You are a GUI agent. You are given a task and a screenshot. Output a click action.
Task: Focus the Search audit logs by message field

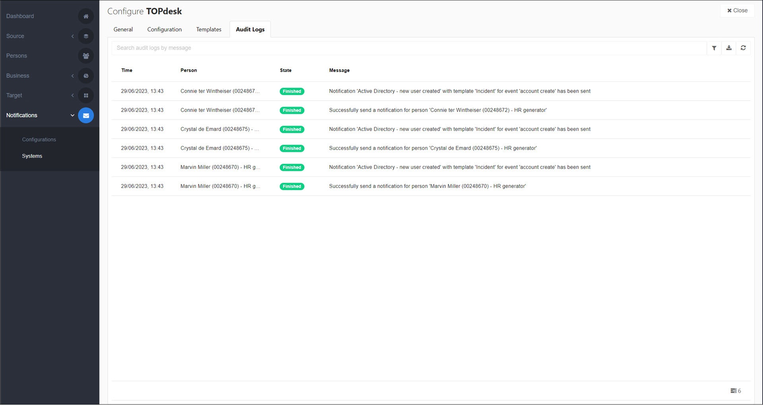point(409,48)
